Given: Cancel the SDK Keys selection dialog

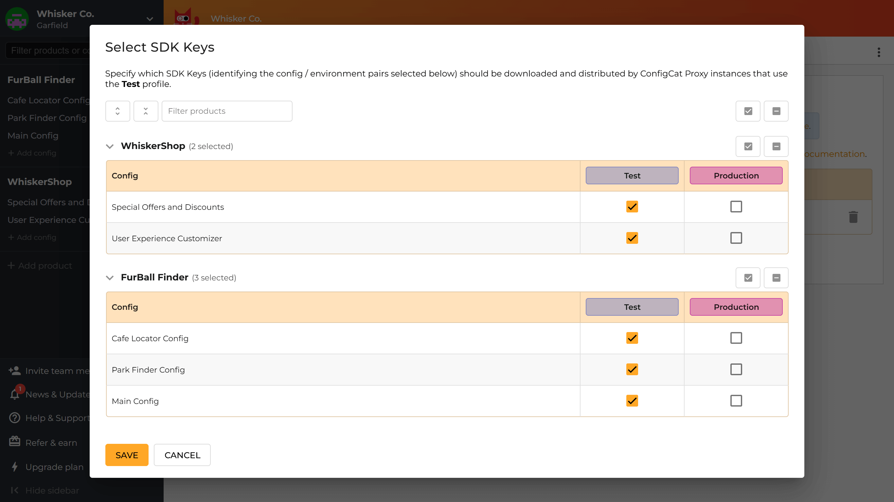Looking at the screenshot, I should [182, 455].
